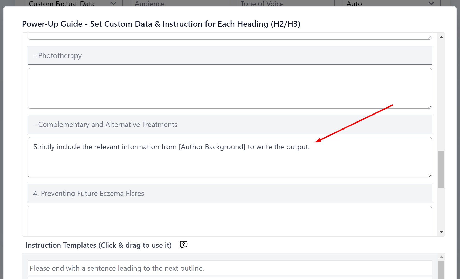The width and height of the screenshot is (460, 279).
Task: Click the headings list scrollbar up arrow
Action: pos(441,37)
